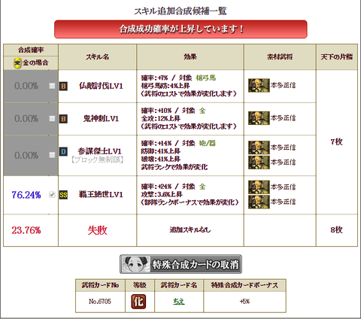The image size is (361, 319).
Task: Click the スキル追加合成候補一覧 title
Action: coord(180,11)
